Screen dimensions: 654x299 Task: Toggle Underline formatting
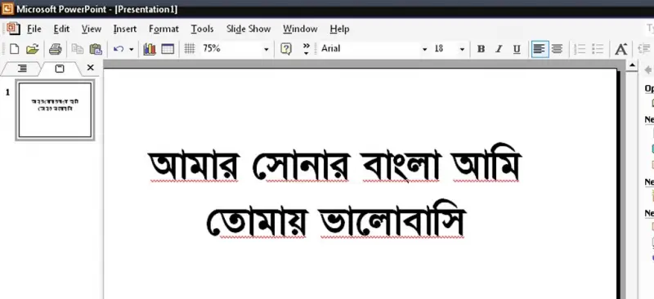(x=517, y=49)
